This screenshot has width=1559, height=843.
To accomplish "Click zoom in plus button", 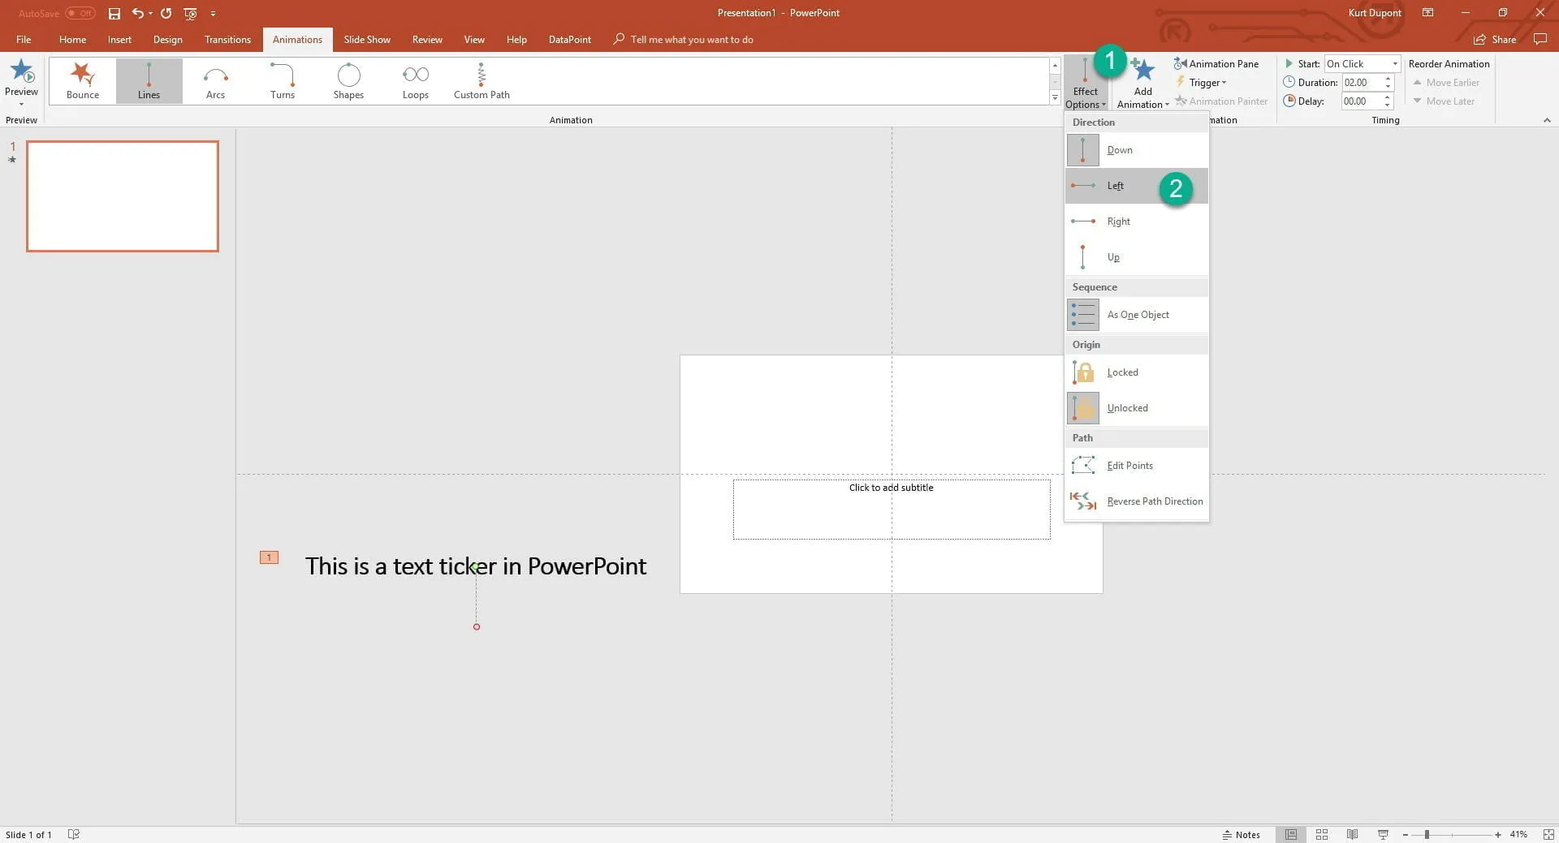I will (x=1497, y=834).
